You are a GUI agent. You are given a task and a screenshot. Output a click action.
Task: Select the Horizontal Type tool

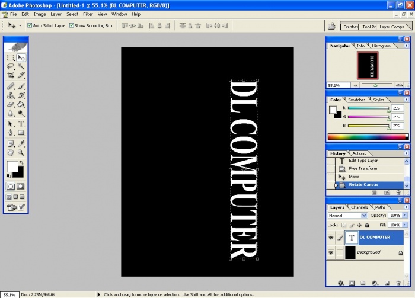[21, 124]
